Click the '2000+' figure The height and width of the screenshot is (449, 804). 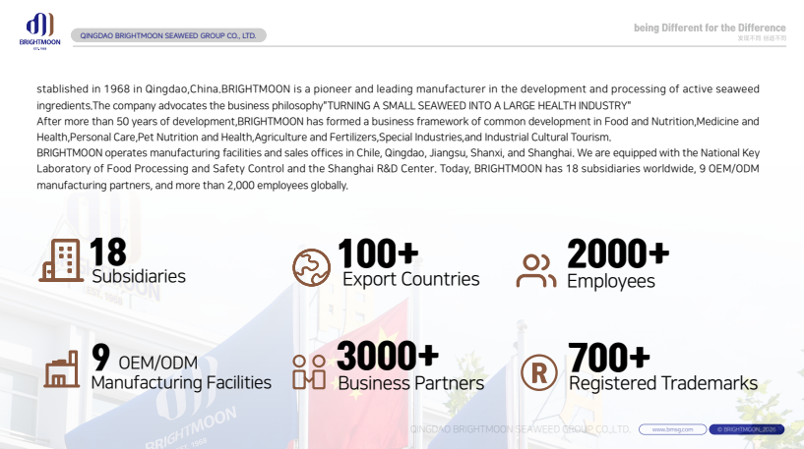pyautogui.click(x=618, y=253)
